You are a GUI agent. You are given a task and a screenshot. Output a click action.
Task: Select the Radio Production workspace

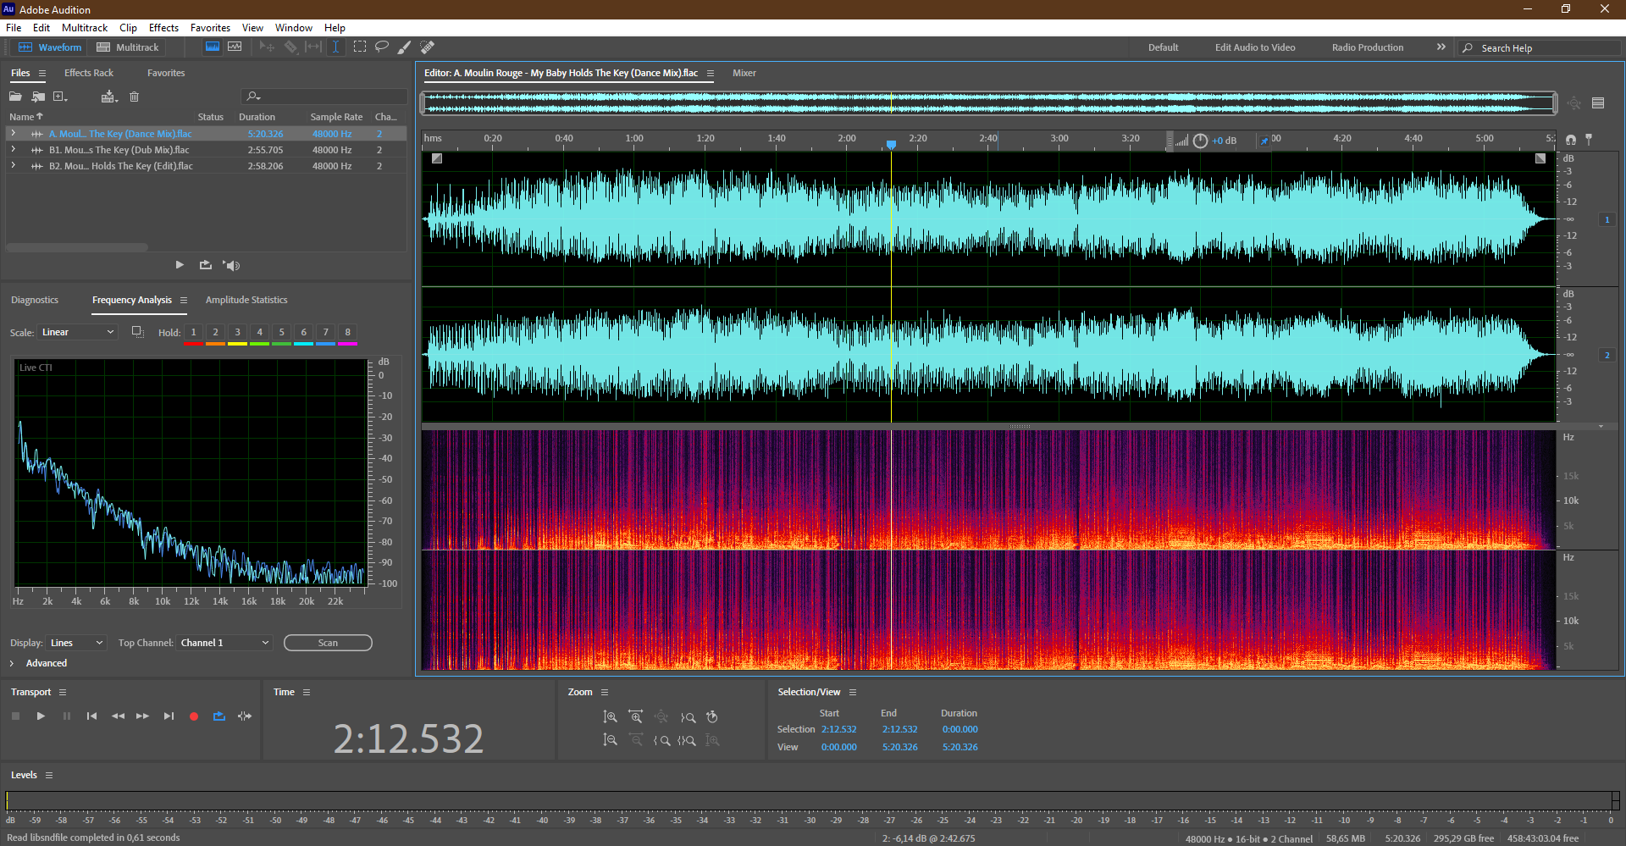pyautogui.click(x=1368, y=47)
